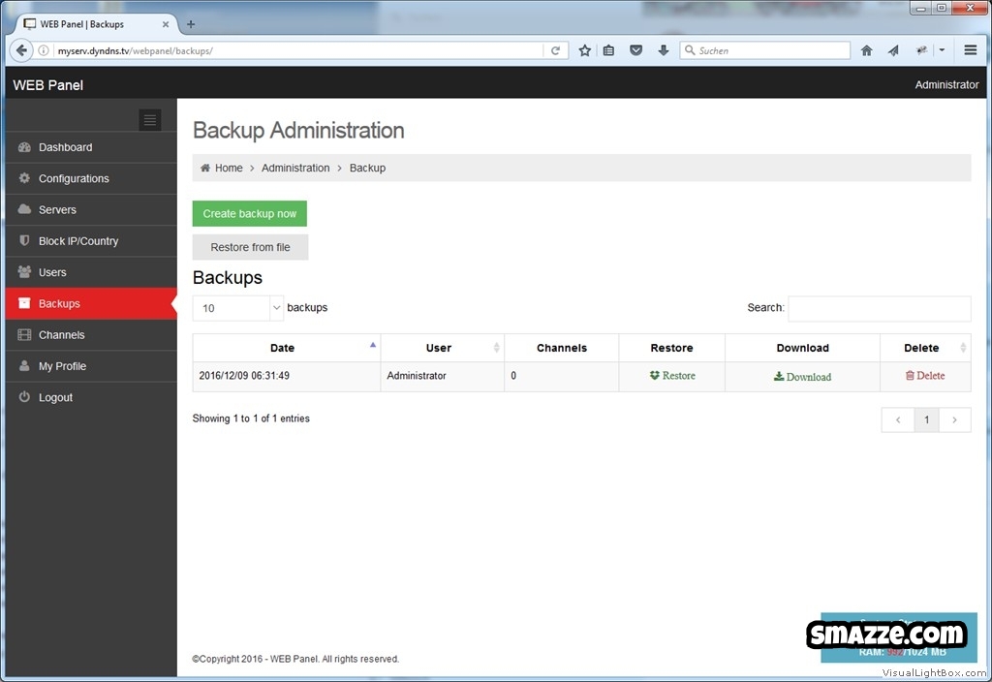992x682 pixels.
Task: Click the Channels column header
Action: click(x=562, y=348)
